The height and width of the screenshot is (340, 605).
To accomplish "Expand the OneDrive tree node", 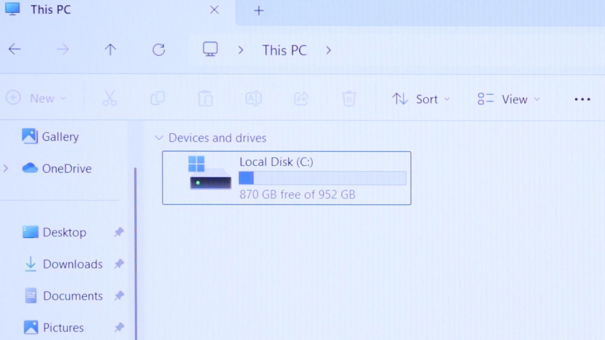I will 6,168.
